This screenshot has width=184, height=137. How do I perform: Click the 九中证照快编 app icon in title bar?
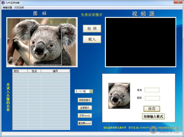3,2
